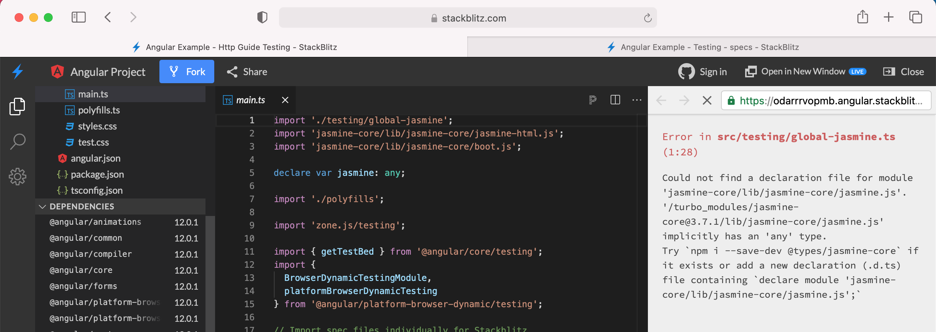Click the Share button
The image size is (936, 332).
pos(247,72)
